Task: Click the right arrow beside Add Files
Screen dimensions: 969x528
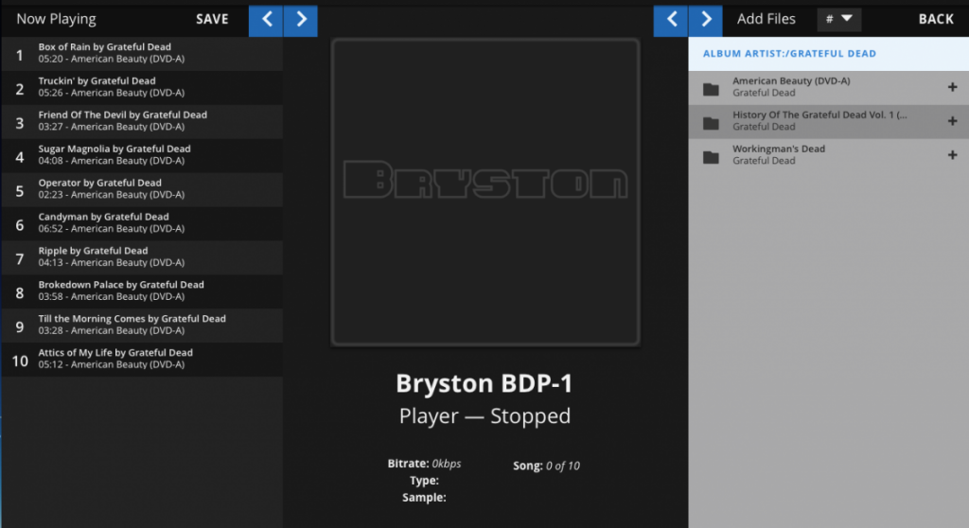Action: [x=706, y=21]
